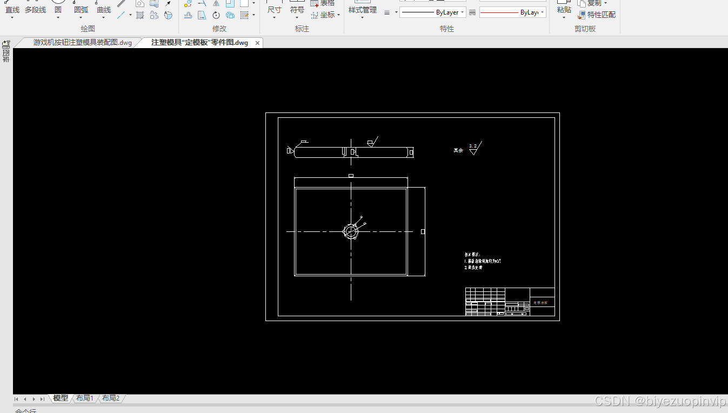Click the lineweight icon beside red ByLayer
This screenshot has height=413, width=728.
pyautogui.click(x=472, y=12)
